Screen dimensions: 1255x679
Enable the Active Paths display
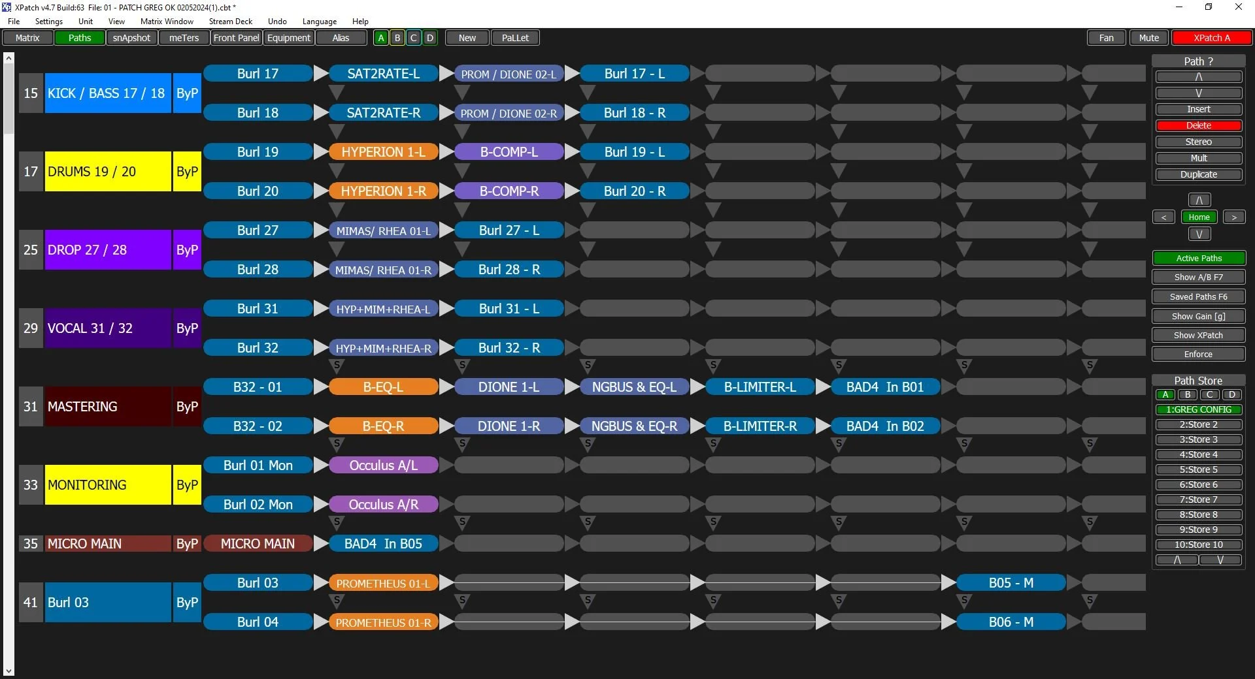coord(1198,258)
